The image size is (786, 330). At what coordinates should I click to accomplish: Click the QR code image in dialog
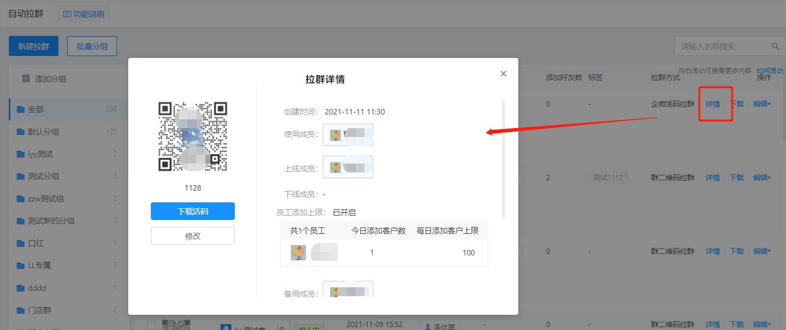click(x=193, y=137)
